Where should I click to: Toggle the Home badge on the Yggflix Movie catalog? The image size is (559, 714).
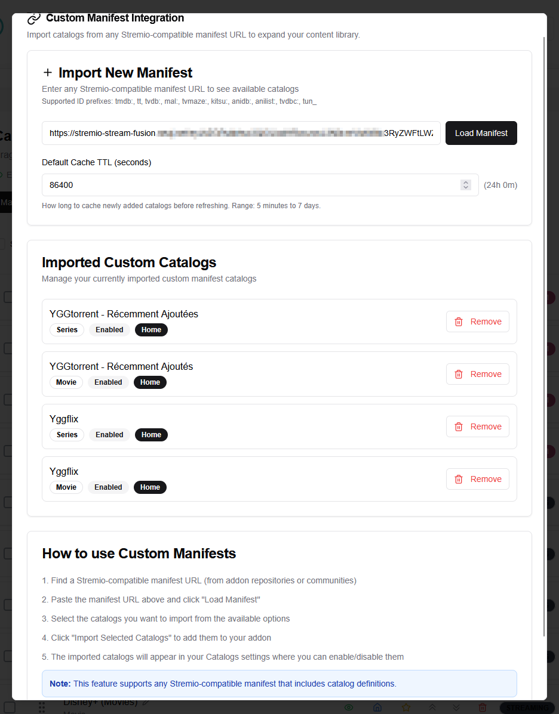coord(150,487)
